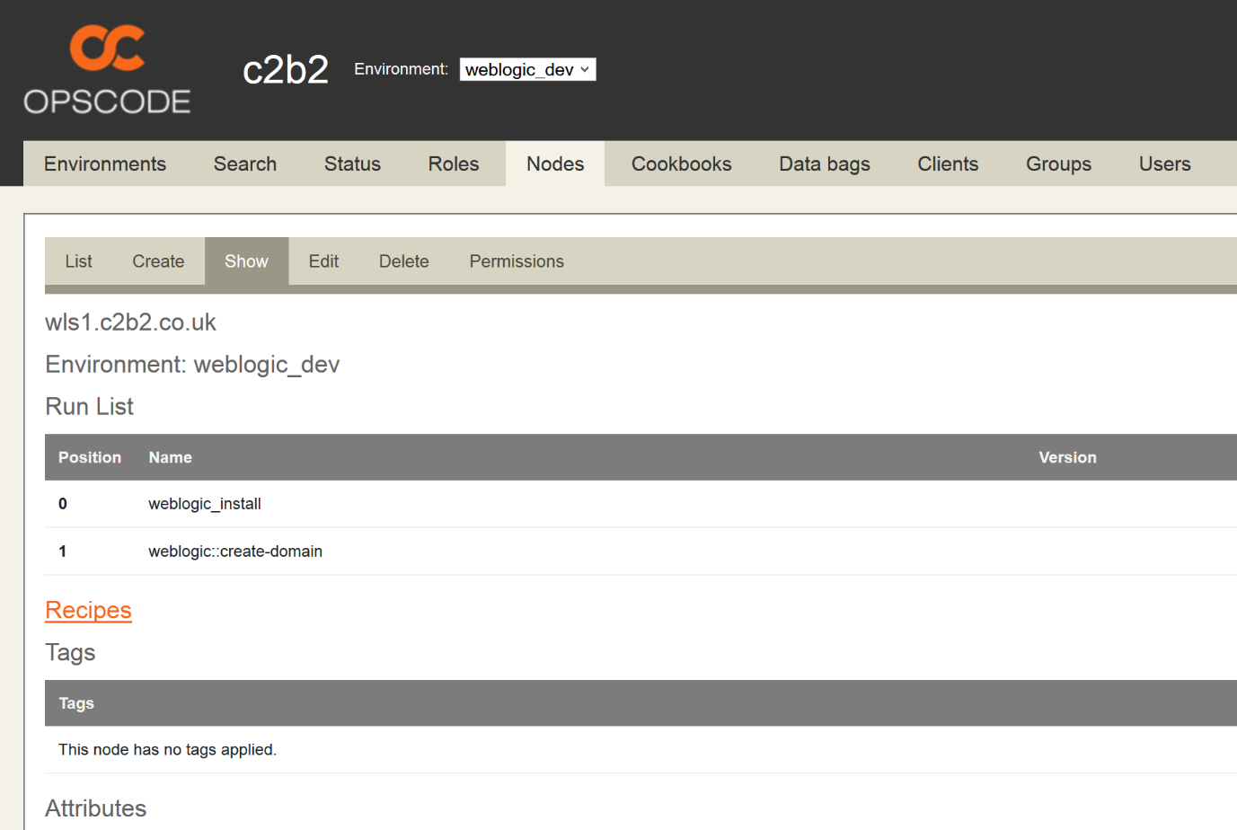This screenshot has width=1237, height=830.
Task: Open the Cookbooks tab
Action: coord(681,163)
